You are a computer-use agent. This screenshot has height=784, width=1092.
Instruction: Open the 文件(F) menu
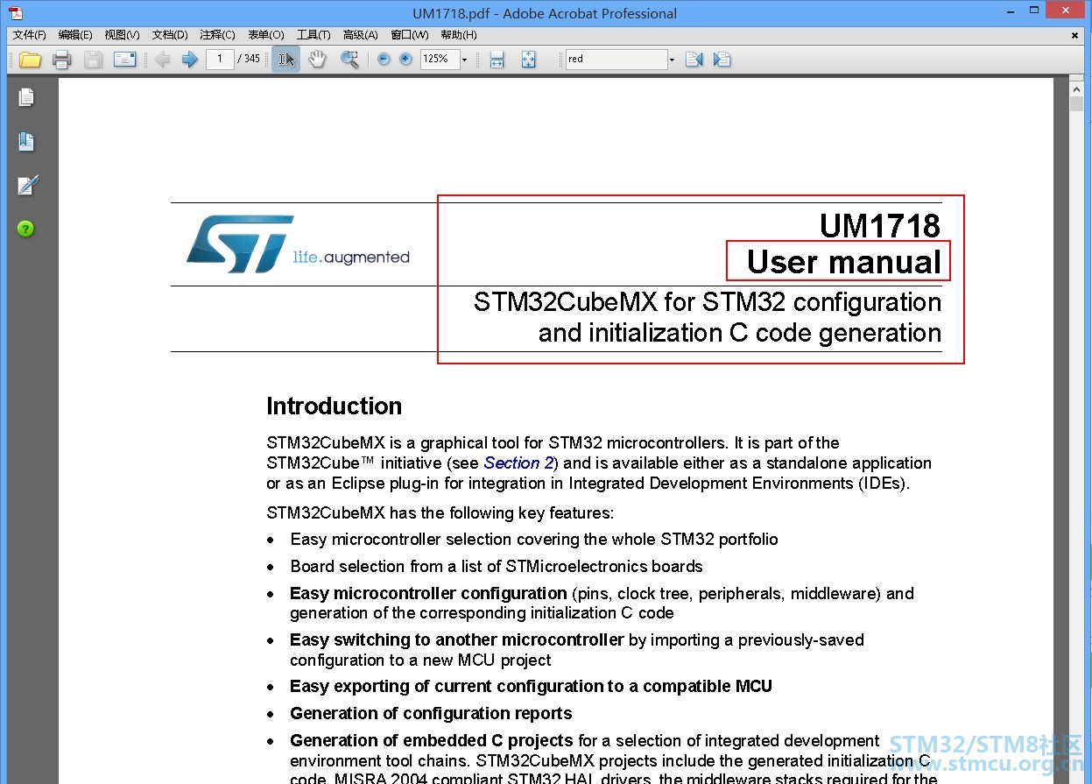pos(29,35)
